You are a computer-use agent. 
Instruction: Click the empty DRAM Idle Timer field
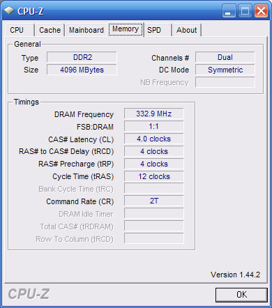pos(154,213)
